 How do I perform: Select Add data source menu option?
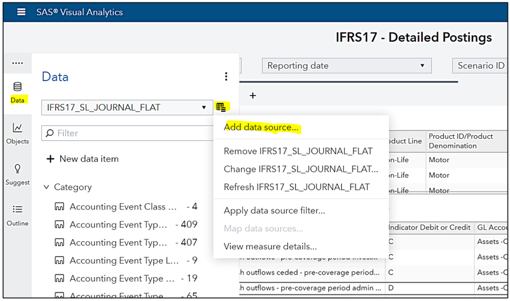point(261,128)
